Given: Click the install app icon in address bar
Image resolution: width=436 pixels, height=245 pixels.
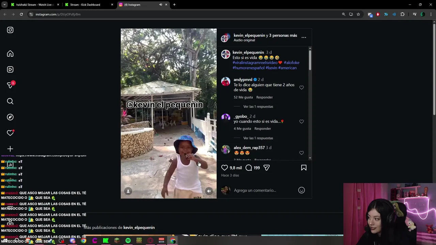Looking at the screenshot, I should click(351, 14).
